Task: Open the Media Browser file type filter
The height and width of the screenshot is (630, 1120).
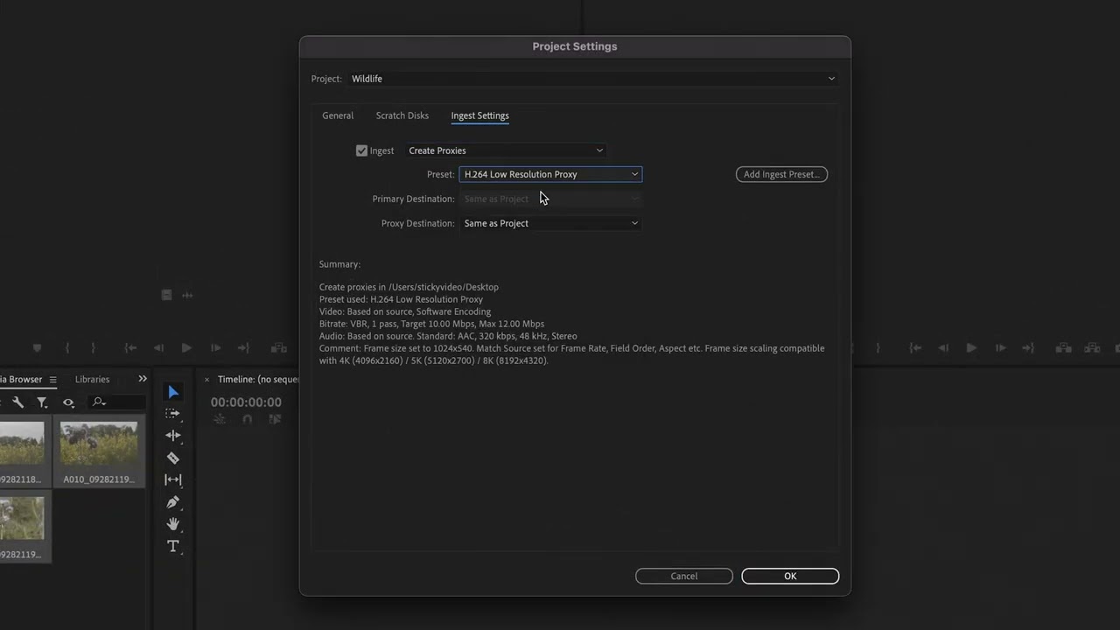Action: [x=42, y=402]
